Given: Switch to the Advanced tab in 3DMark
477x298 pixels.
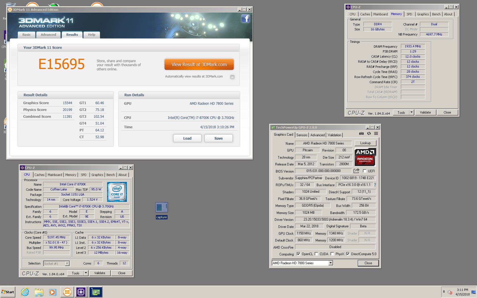Looking at the screenshot, I should [48, 35].
